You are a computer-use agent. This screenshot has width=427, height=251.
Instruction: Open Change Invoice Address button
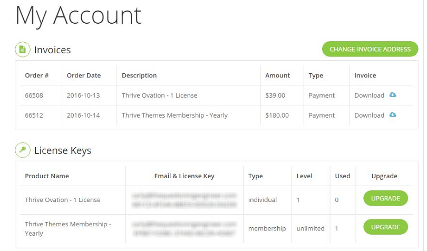tap(370, 49)
